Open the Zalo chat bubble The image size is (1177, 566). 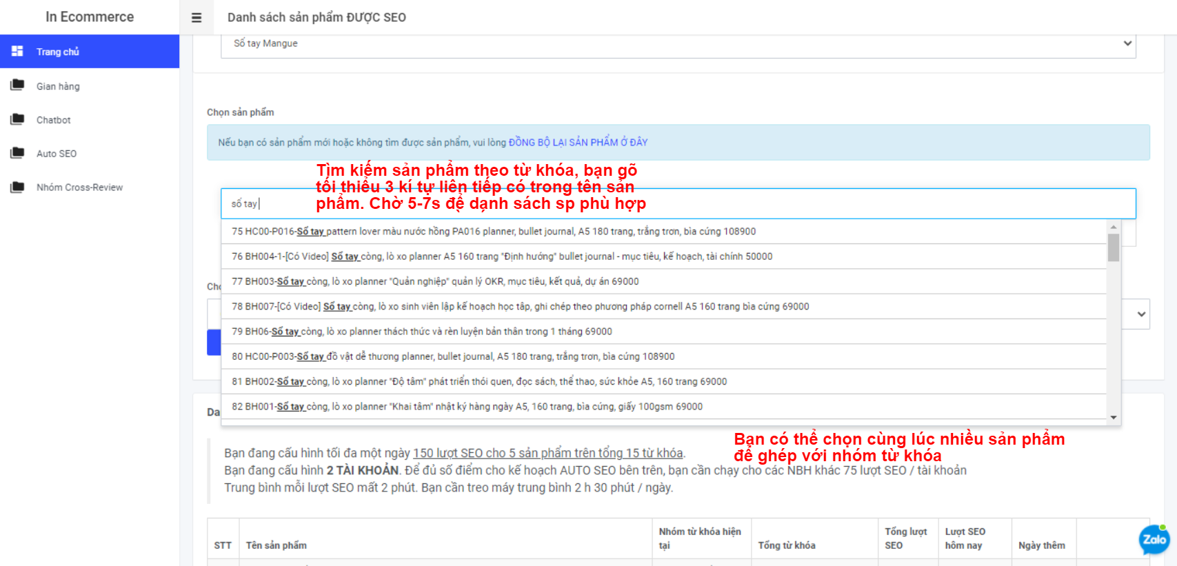coord(1154,540)
